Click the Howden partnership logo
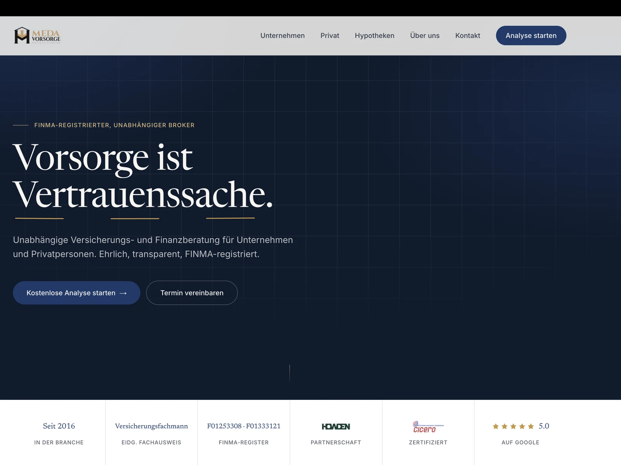This screenshot has width=621, height=465. click(x=336, y=426)
